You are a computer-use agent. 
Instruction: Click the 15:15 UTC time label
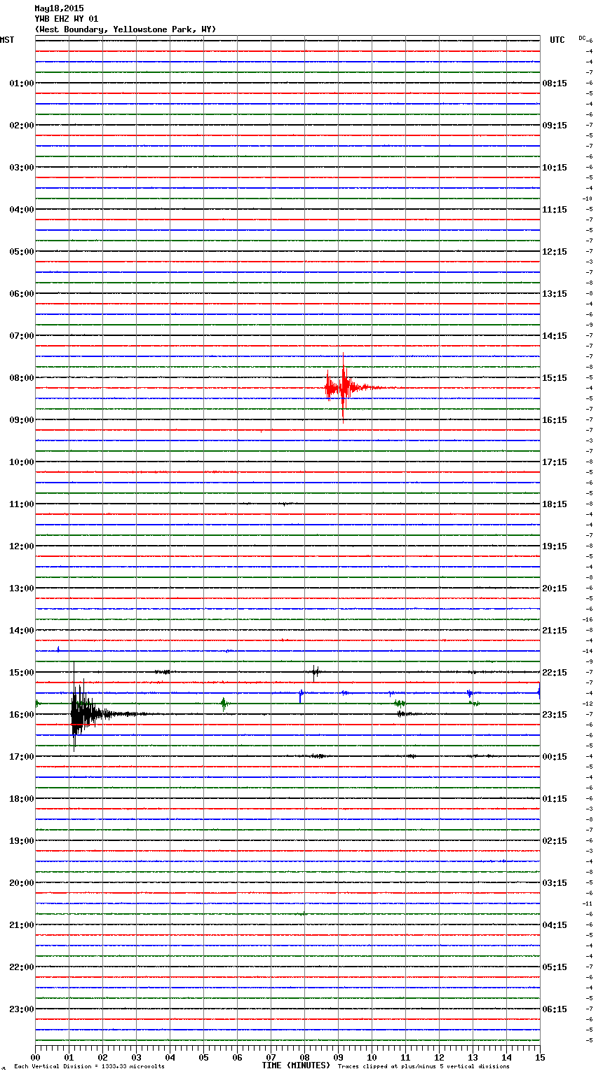click(555, 378)
